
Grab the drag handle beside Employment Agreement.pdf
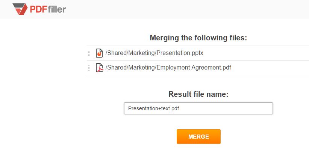89,68
